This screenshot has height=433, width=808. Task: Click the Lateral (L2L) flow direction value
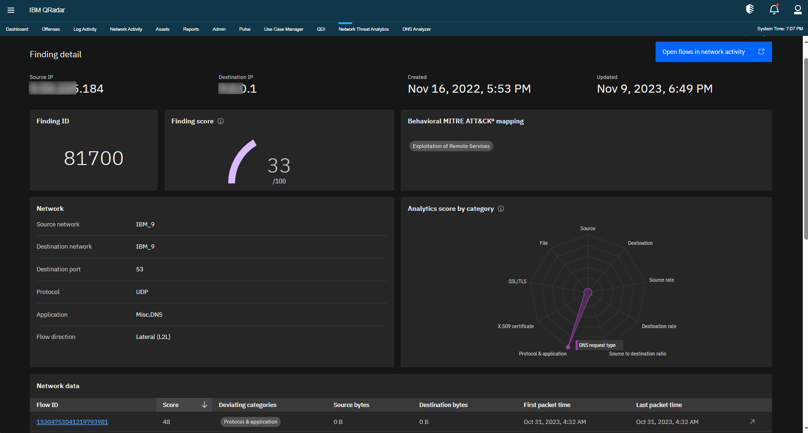[x=153, y=337]
